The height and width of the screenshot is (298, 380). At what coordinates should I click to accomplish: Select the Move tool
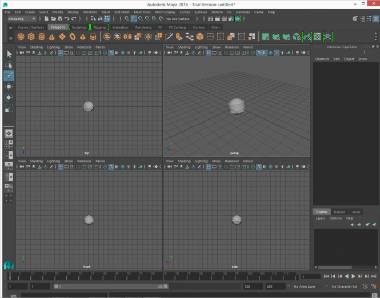[9, 87]
